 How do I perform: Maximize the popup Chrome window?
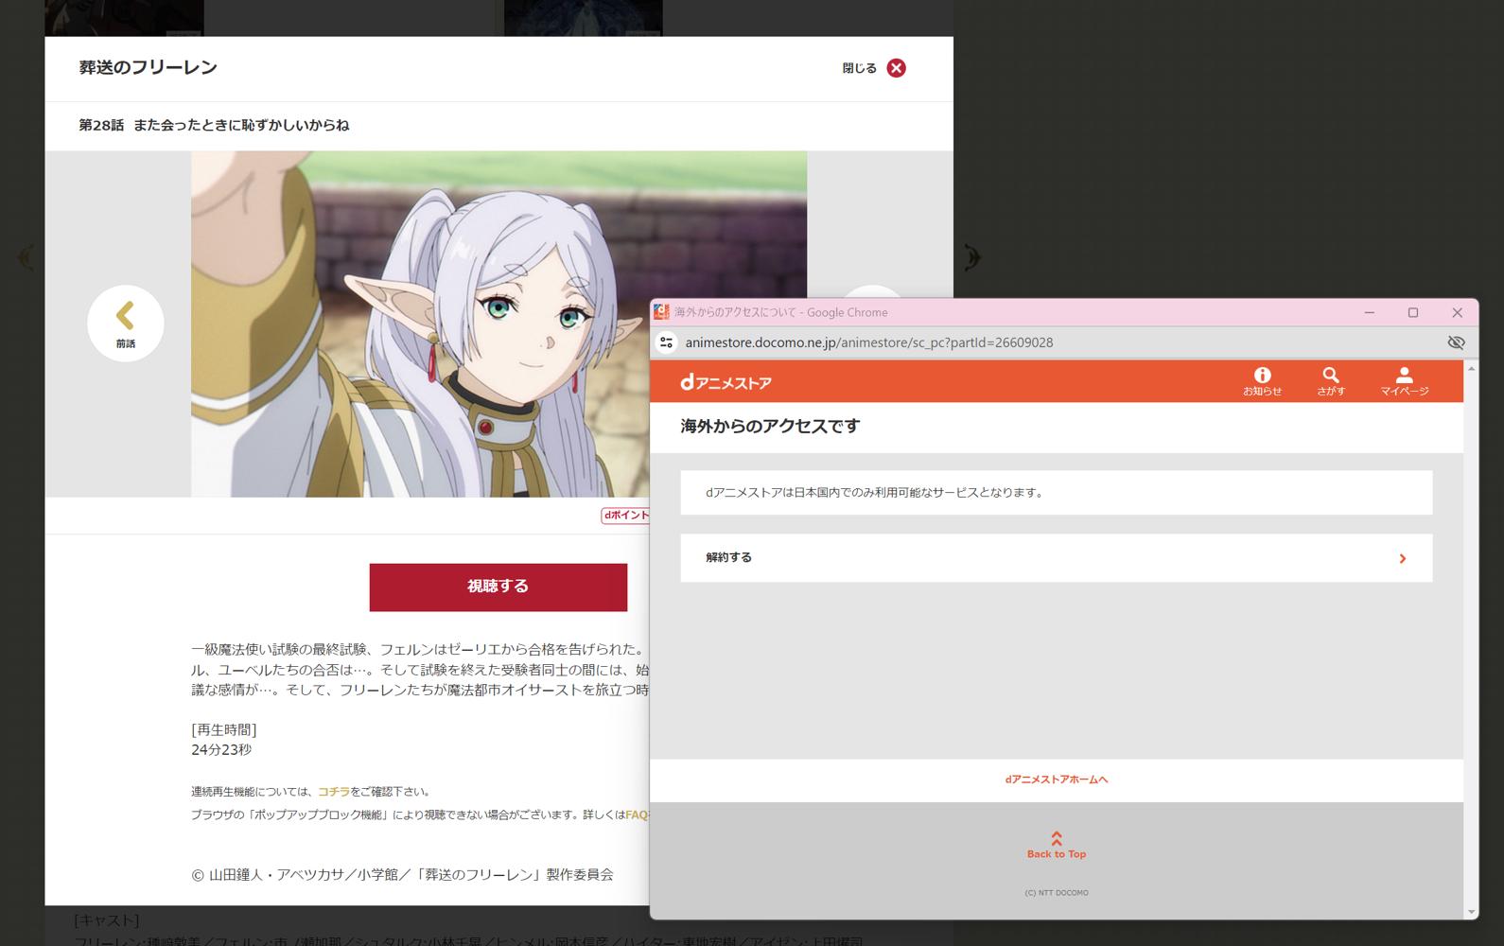[1413, 312]
